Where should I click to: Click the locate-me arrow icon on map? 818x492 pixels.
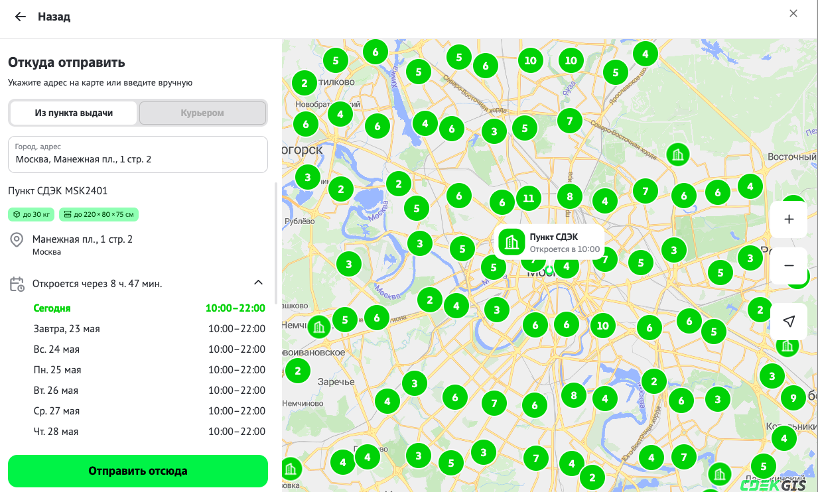(789, 322)
